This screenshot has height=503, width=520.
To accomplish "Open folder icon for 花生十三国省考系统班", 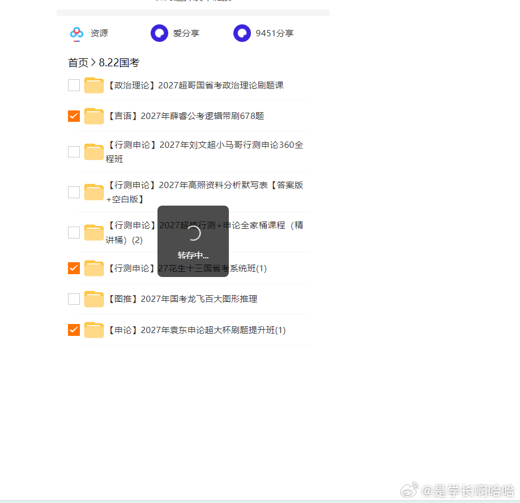I will [94, 268].
